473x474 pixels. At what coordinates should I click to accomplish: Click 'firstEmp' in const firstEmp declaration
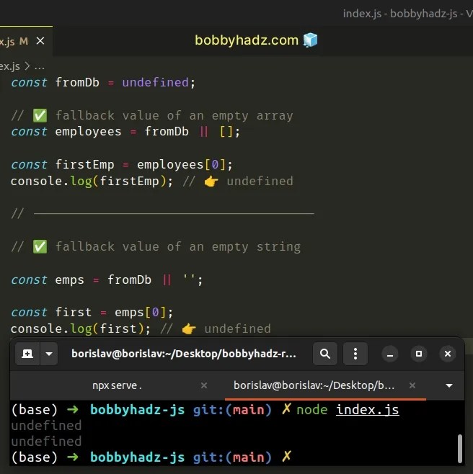84,165
